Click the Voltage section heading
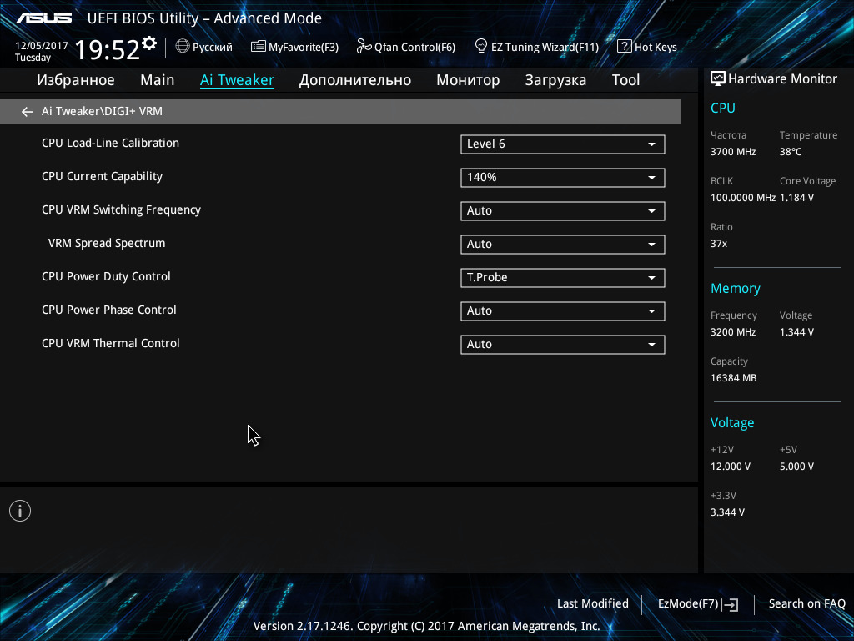Screen dimensions: 854x641 click(732, 423)
